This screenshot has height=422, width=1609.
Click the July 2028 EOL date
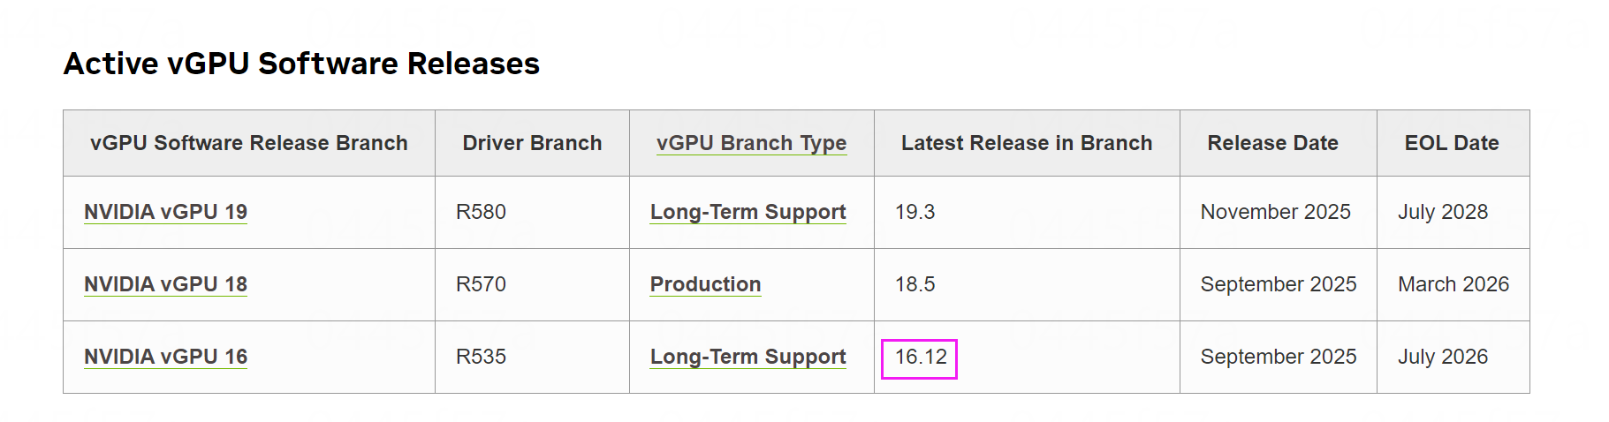[x=1442, y=212]
